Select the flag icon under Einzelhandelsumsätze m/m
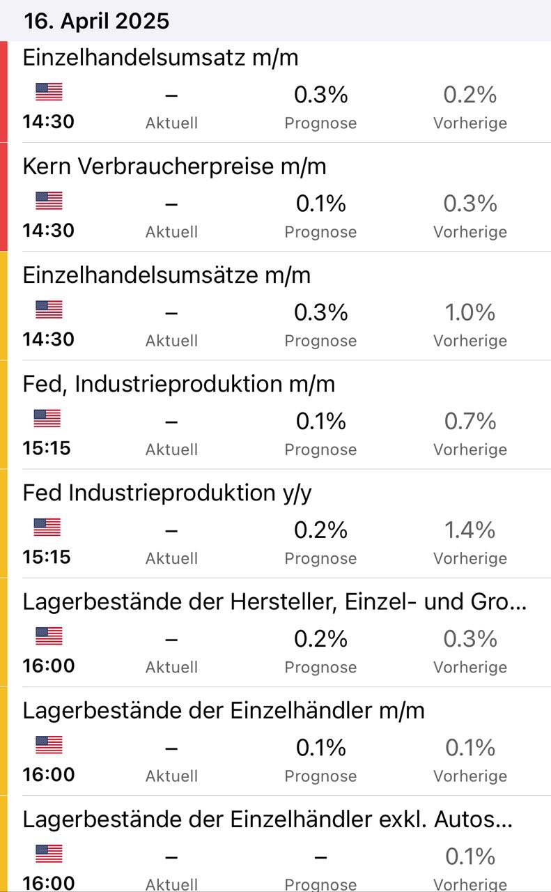 pyautogui.click(x=49, y=309)
